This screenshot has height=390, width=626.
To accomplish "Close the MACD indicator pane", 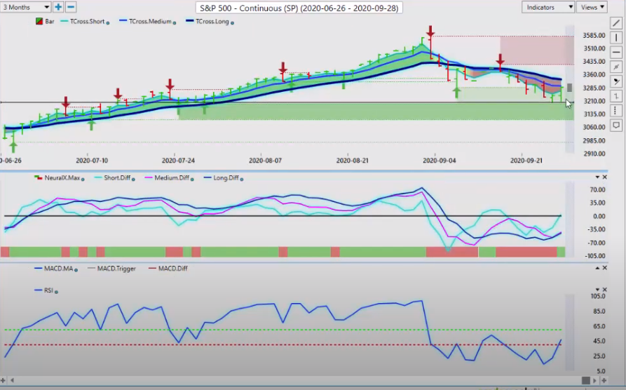I will pyautogui.click(x=604, y=268).
